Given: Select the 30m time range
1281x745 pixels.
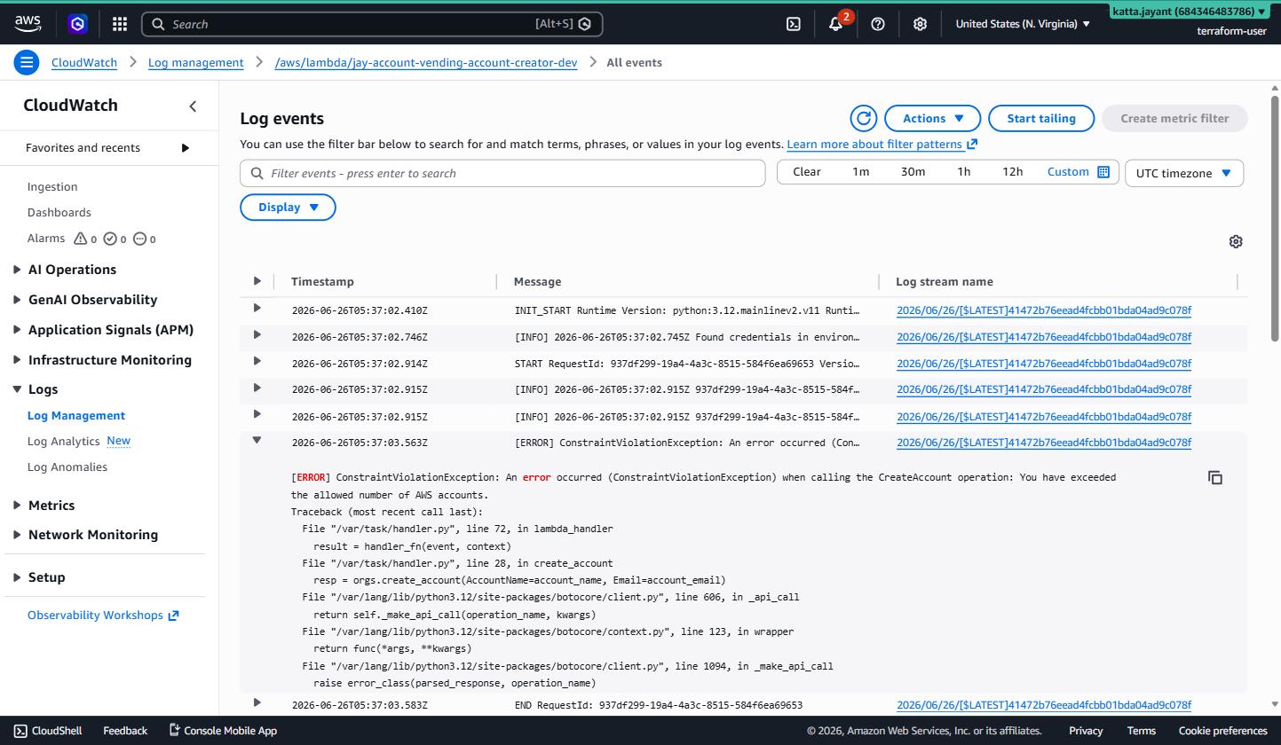Looking at the screenshot, I should coord(913,172).
